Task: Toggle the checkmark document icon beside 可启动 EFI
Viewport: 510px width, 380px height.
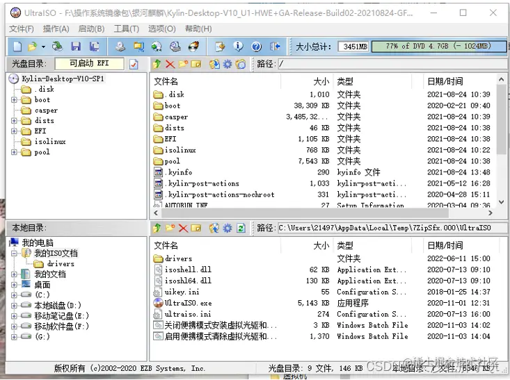Action: (134, 65)
